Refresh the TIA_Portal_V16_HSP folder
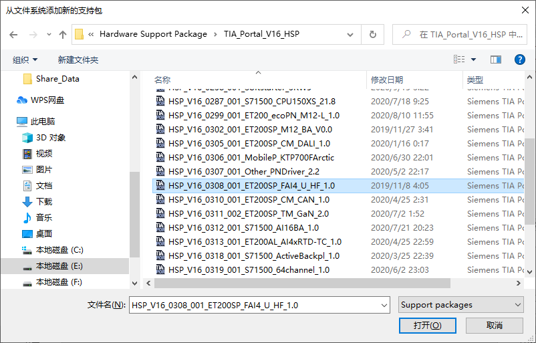The image size is (536, 343). point(373,34)
